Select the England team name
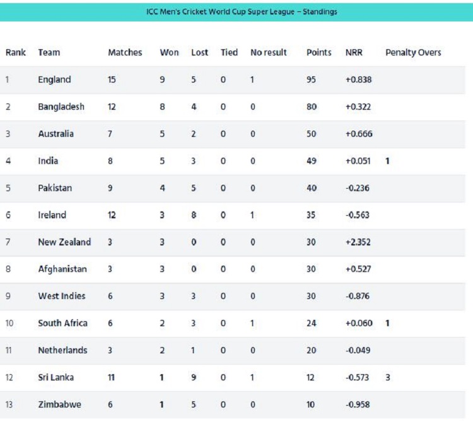473x424 pixels. pyautogui.click(x=54, y=79)
